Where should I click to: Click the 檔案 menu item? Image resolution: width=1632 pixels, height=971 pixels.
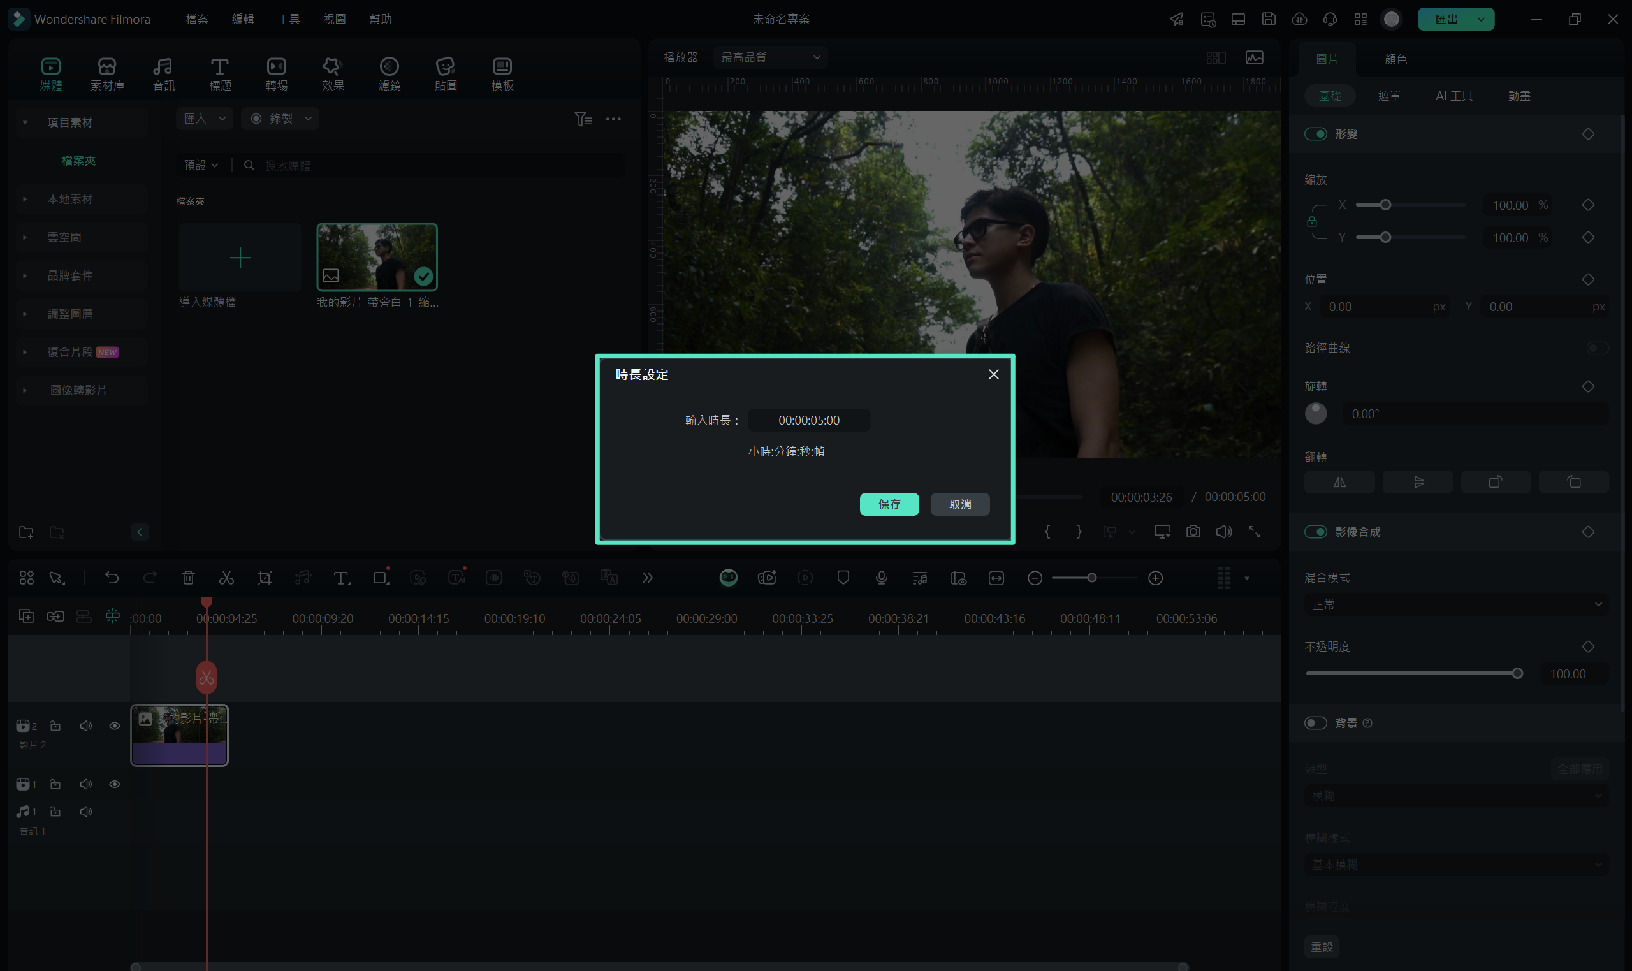pyautogui.click(x=196, y=17)
